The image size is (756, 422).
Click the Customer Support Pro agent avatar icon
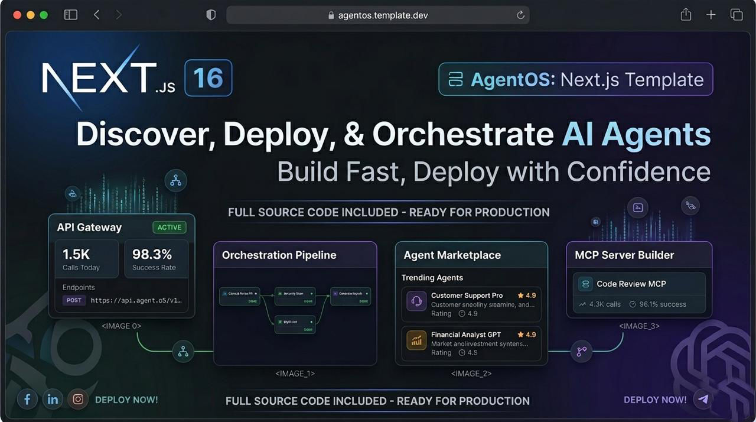pyautogui.click(x=416, y=301)
